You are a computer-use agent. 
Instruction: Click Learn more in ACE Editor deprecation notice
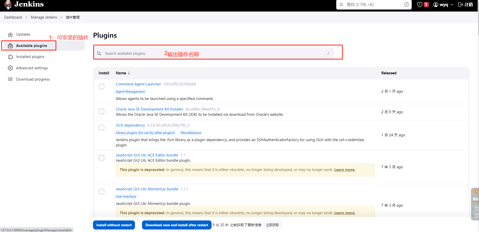point(345,170)
